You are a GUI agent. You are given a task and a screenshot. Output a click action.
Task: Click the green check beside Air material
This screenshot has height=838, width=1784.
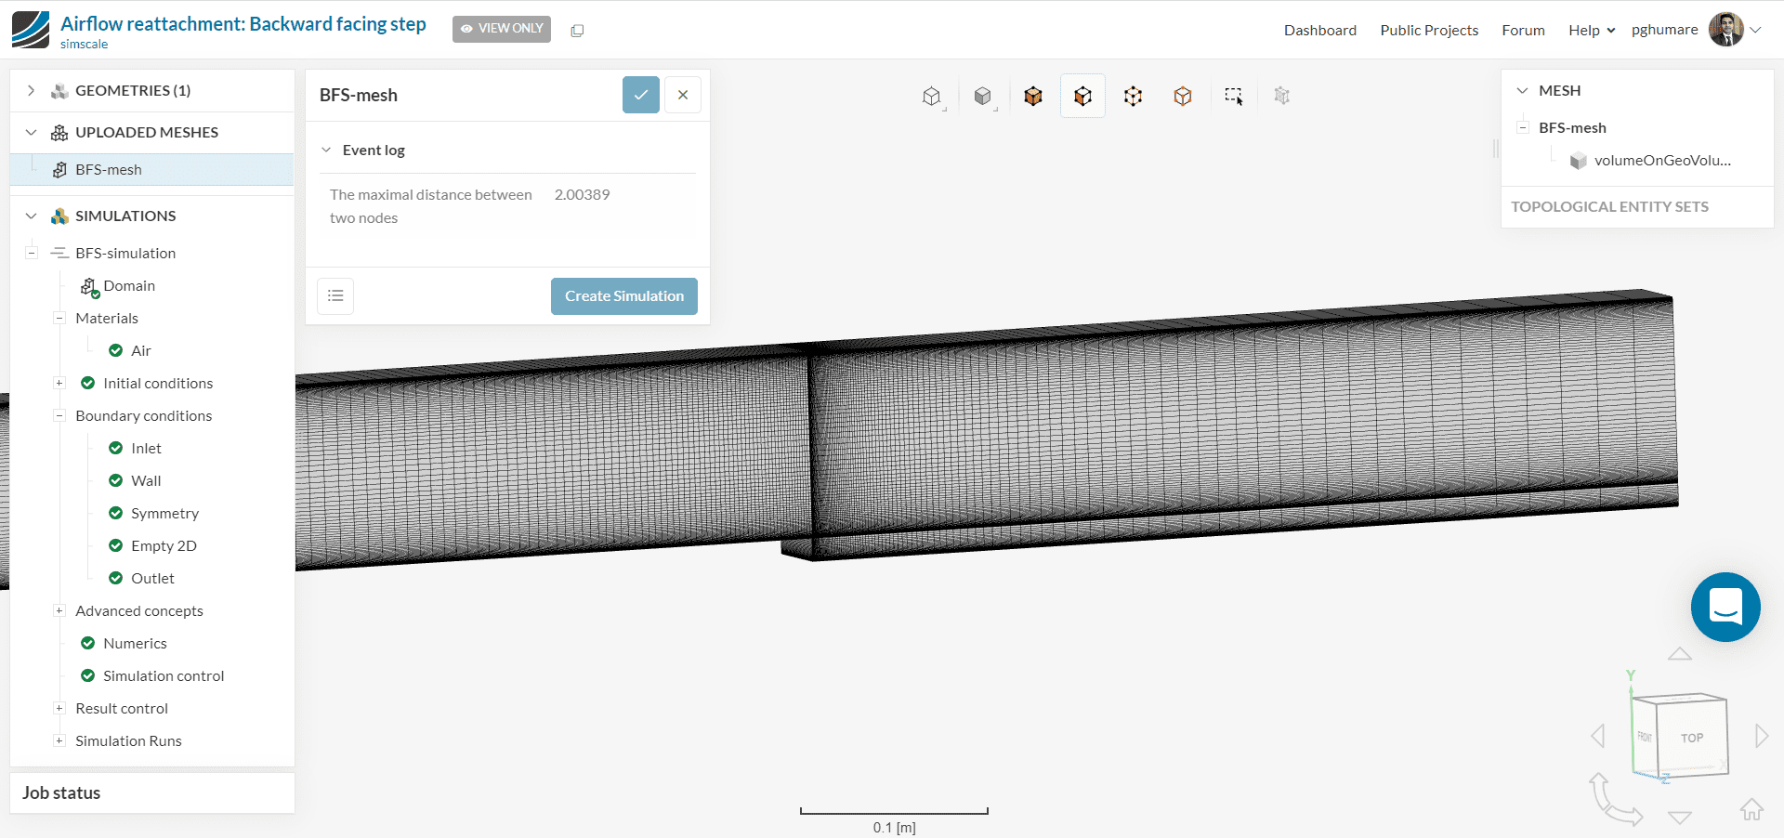pos(115,350)
